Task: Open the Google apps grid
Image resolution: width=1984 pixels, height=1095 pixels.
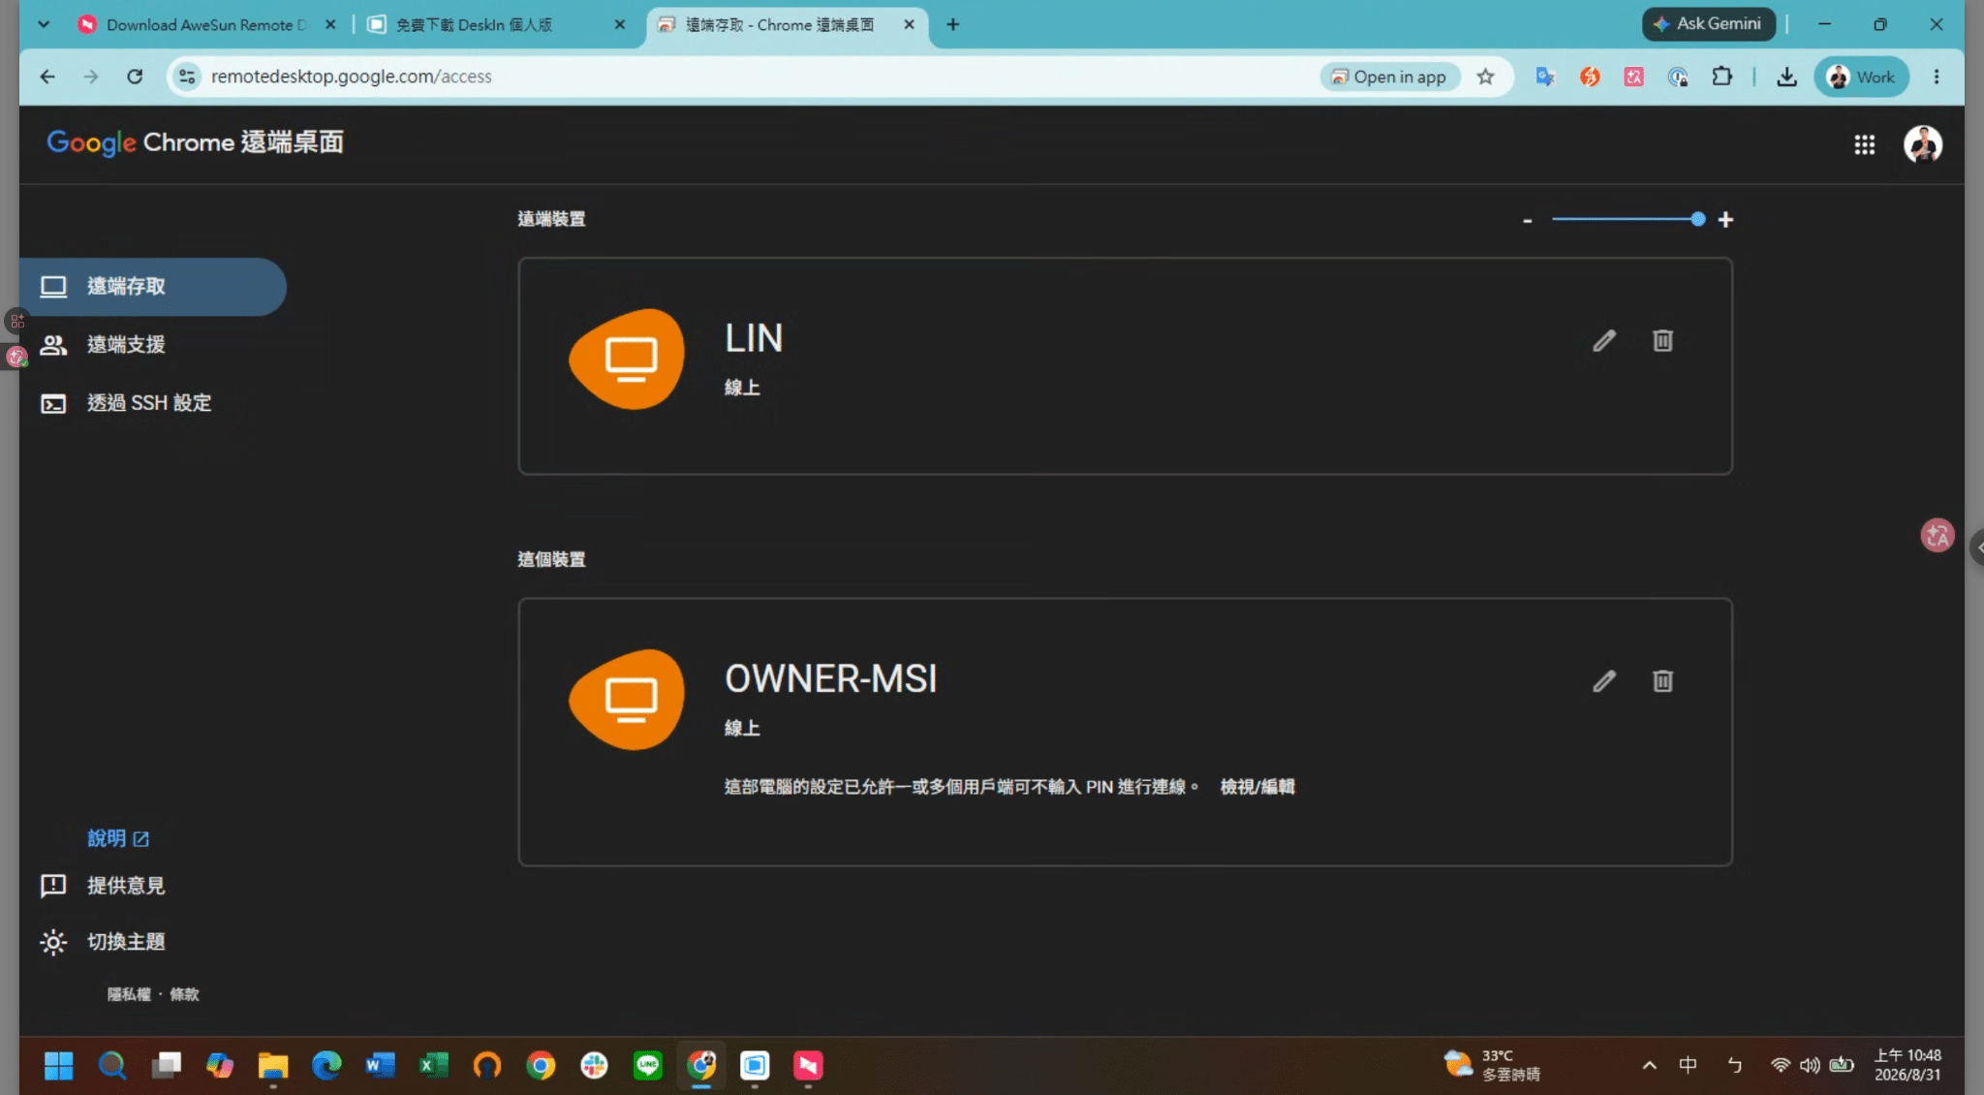Action: 1864,144
